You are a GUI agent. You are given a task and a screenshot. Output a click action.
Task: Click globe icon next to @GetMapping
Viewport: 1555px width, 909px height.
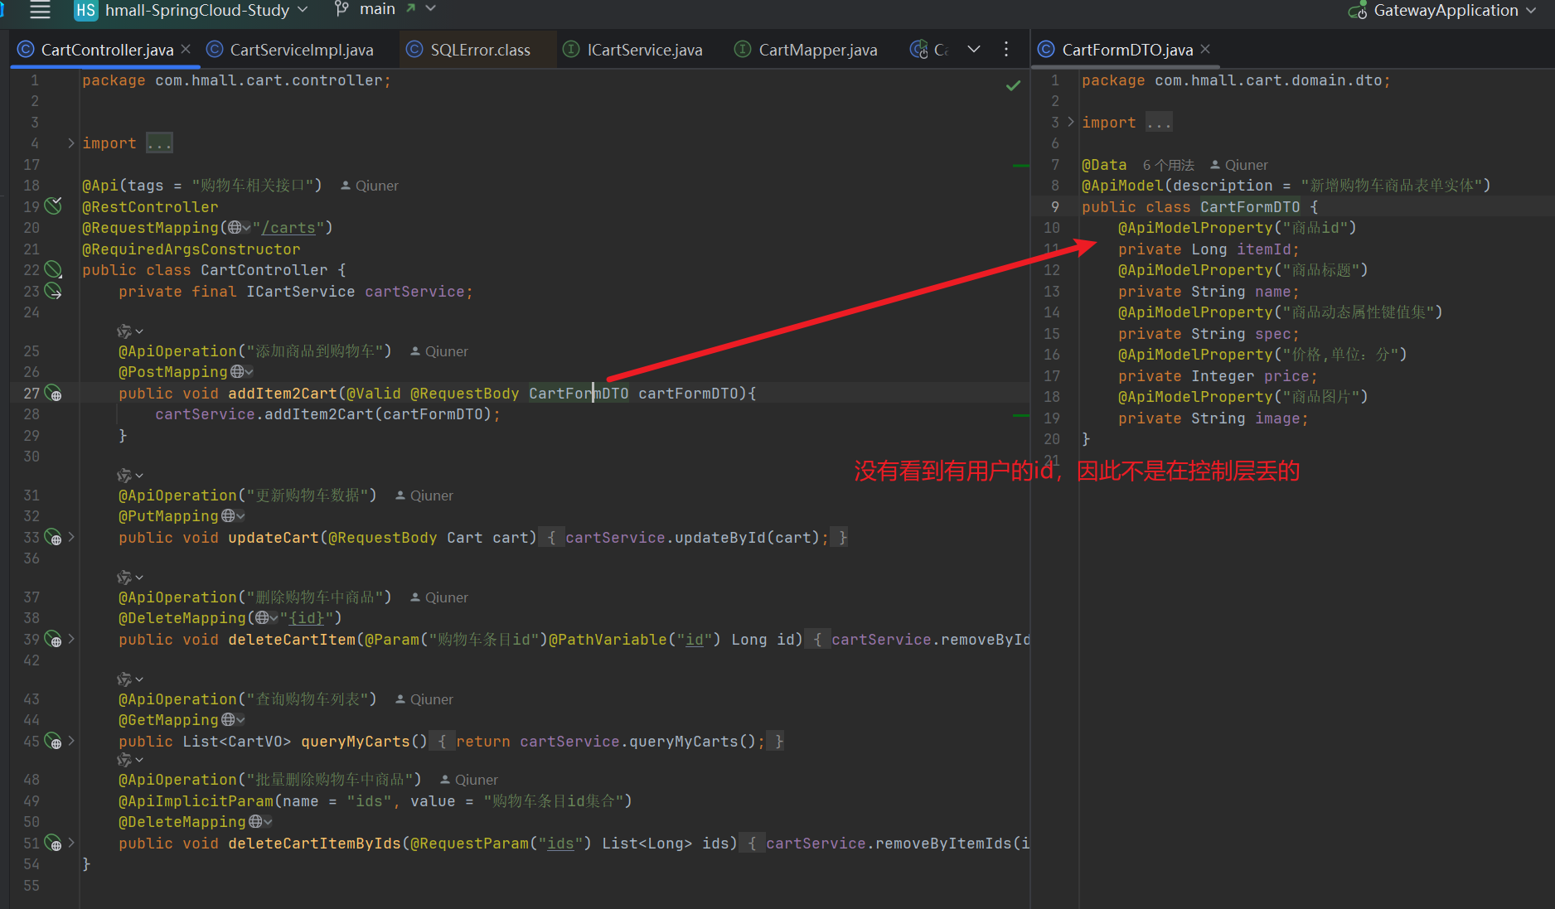(229, 720)
